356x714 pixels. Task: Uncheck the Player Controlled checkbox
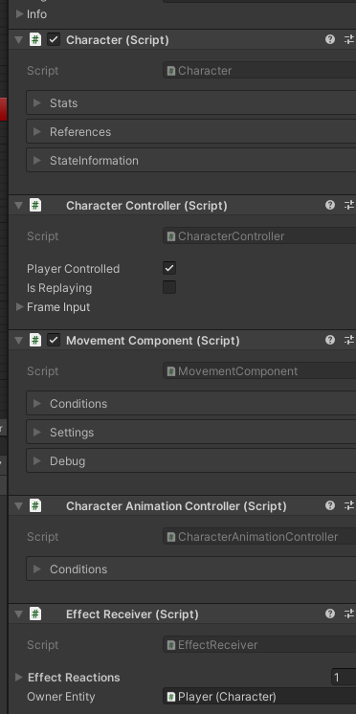pos(169,268)
